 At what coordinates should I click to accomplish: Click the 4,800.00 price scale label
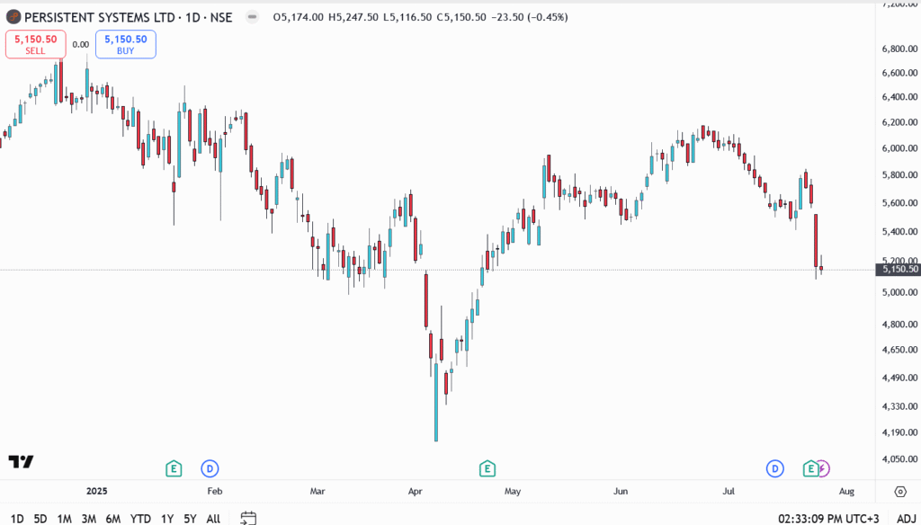[899, 325]
